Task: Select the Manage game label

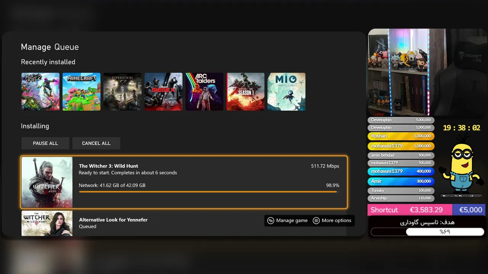Action: coord(292,221)
